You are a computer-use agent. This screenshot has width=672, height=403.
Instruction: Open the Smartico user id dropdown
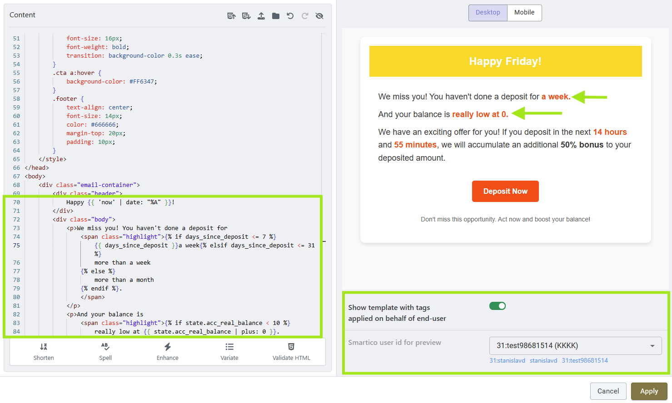click(x=575, y=346)
